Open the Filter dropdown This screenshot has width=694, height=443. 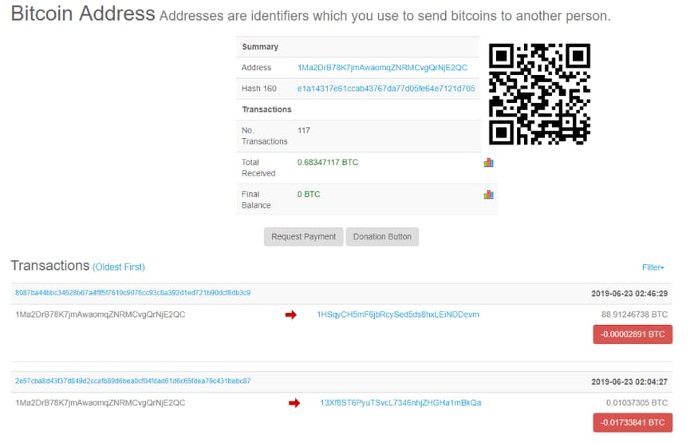click(653, 267)
